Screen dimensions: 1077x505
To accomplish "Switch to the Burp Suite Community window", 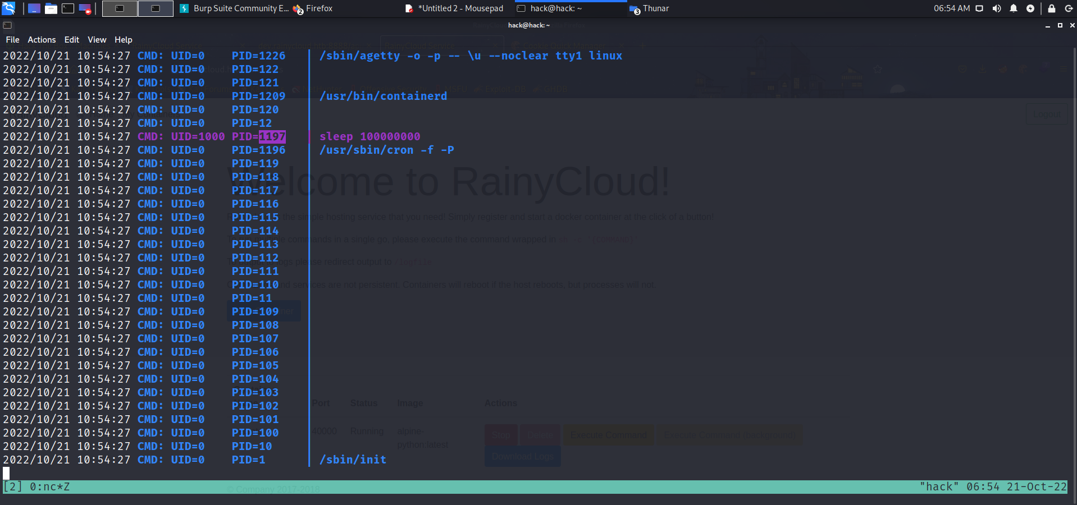I will click(234, 8).
